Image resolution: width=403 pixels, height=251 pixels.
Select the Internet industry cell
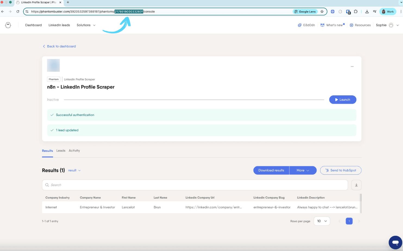tap(51, 207)
